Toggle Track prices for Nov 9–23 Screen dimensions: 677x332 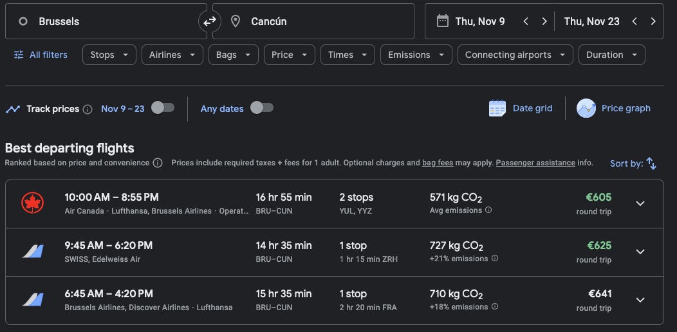[163, 108]
